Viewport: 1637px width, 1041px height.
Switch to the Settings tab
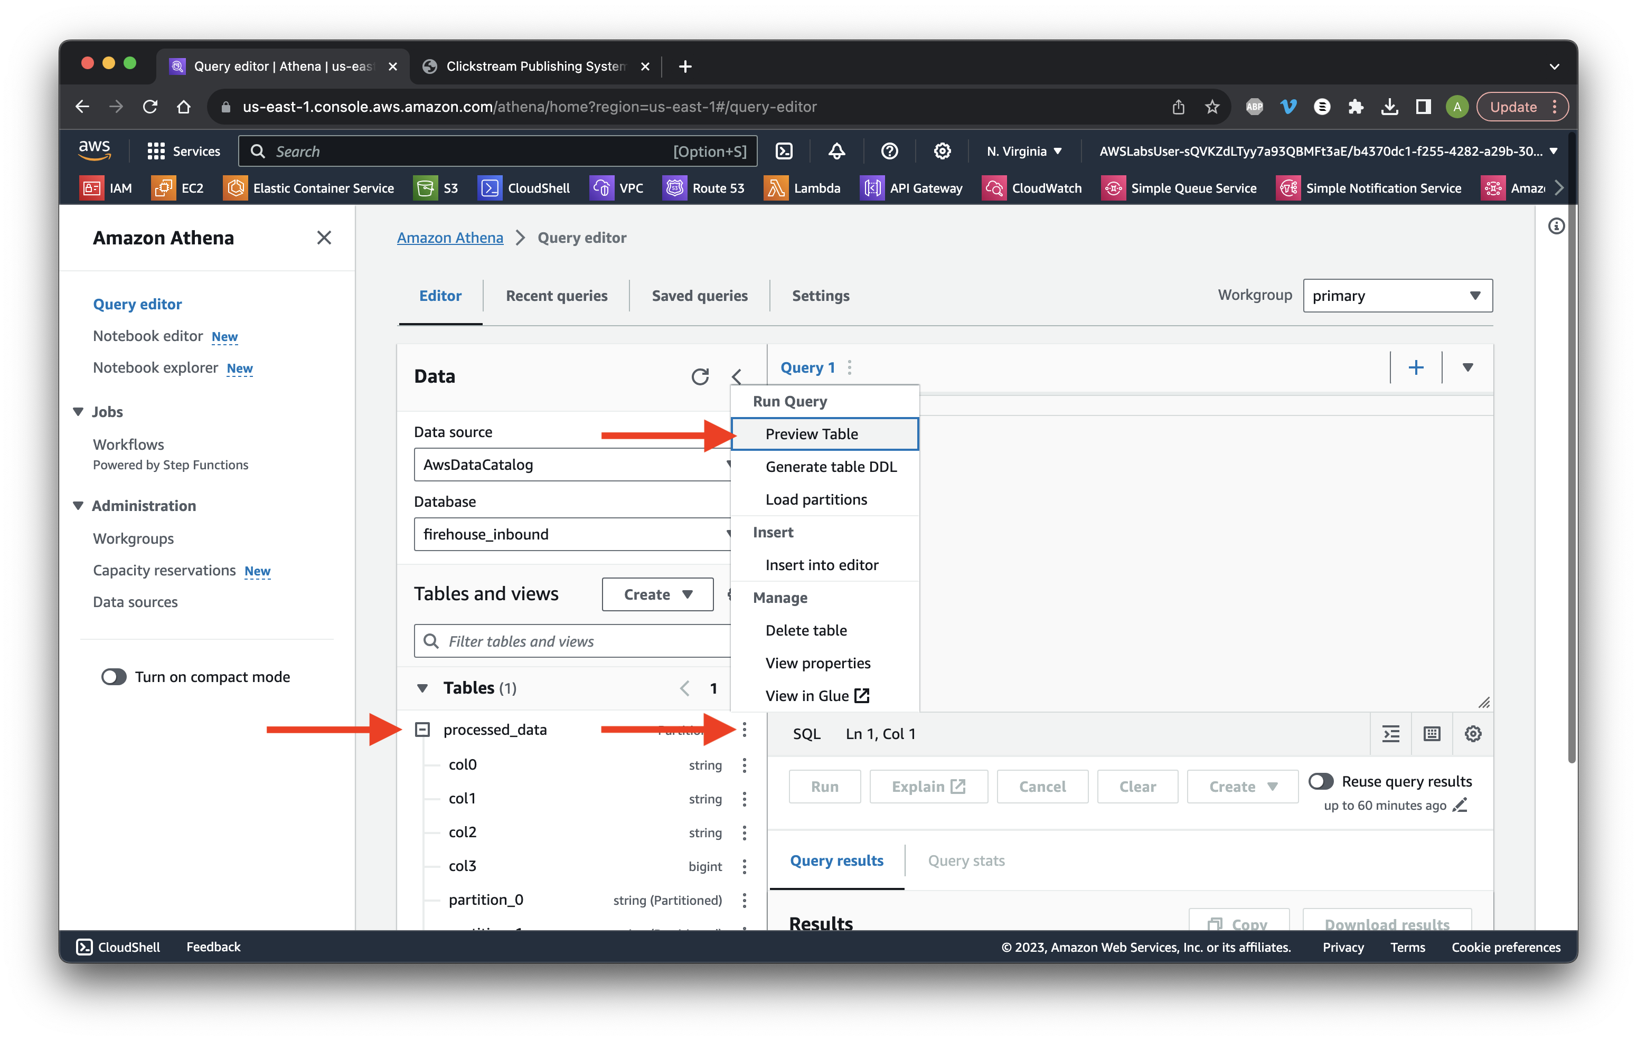coord(821,296)
